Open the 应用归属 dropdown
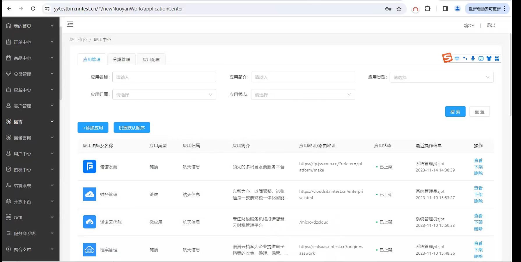The width and height of the screenshot is (521, 262). click(x=164, y=94)
